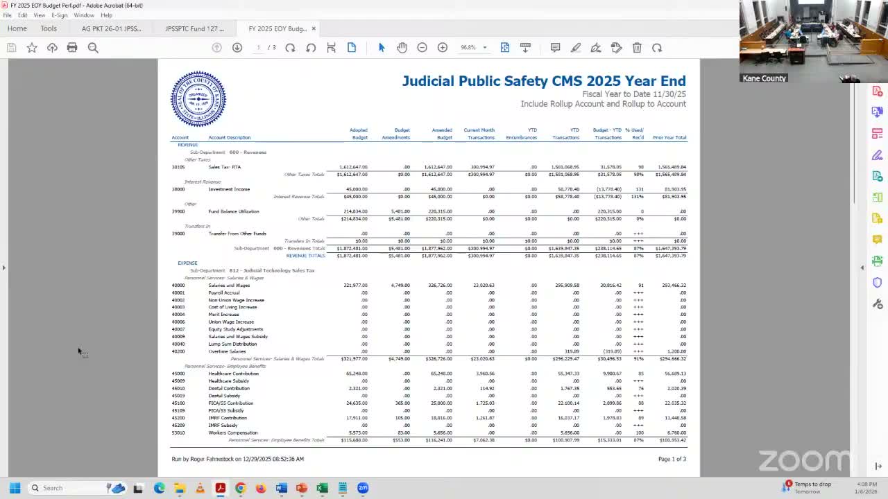The image size is (888, 499).
Task: Collapse the right tools pane
Action: point(862,268)
